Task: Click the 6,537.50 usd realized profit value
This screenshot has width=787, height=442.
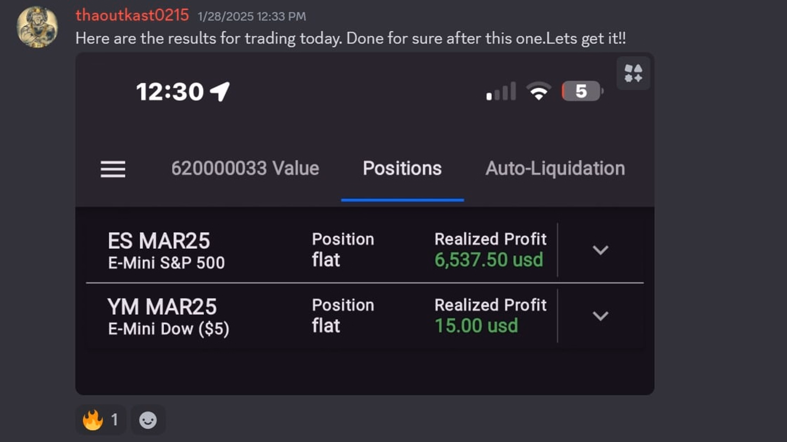Action: (x=489, y=260)
